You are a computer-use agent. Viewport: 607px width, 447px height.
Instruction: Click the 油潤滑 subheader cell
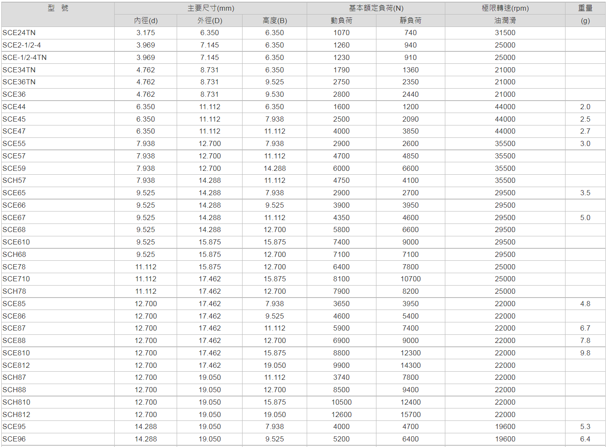click(505, 21)
